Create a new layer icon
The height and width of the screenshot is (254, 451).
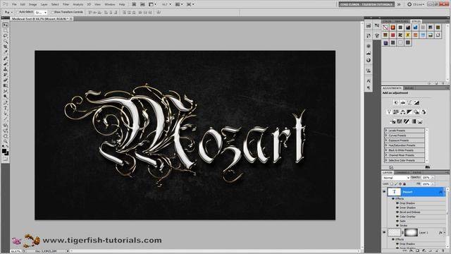point(437,251)
